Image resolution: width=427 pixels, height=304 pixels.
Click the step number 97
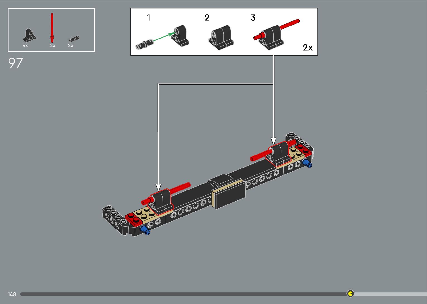click(x=16, y=63)
